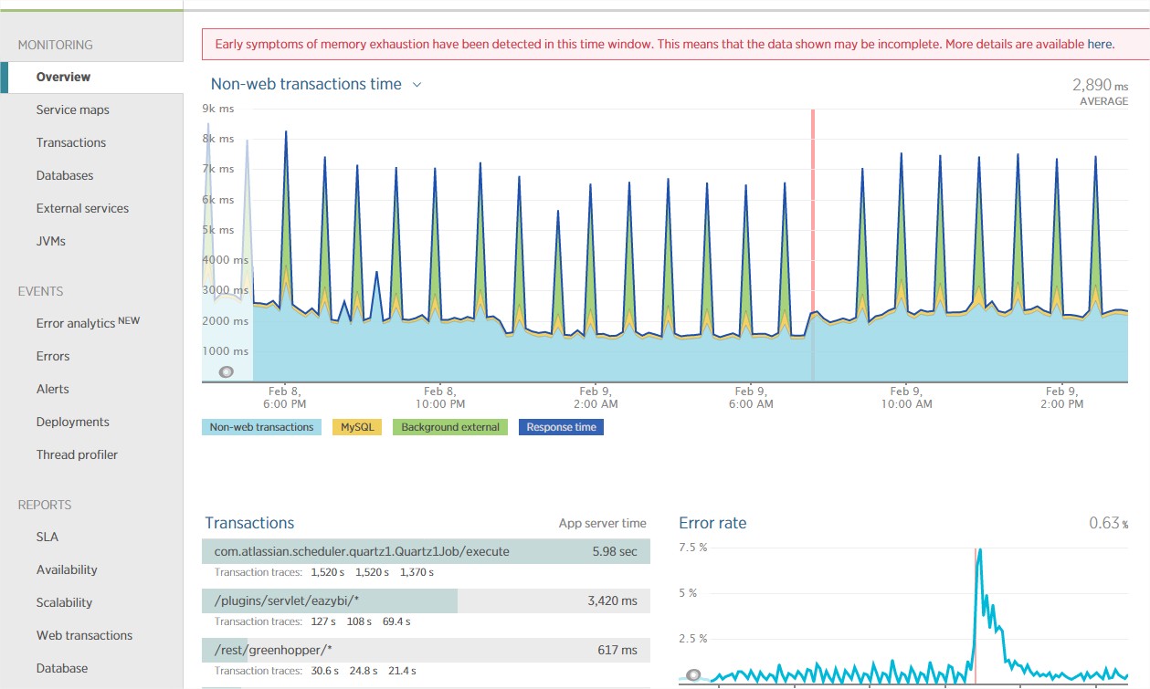Open the Databases monitoring section
The image size is (1150, 689).
pos(64,175)
